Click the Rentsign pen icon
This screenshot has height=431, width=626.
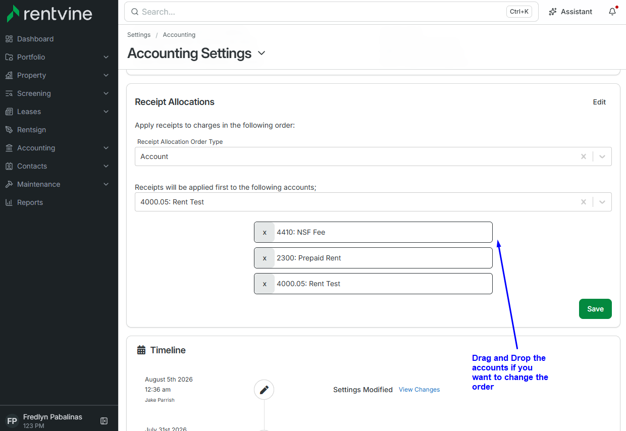[x=9, y=130]
